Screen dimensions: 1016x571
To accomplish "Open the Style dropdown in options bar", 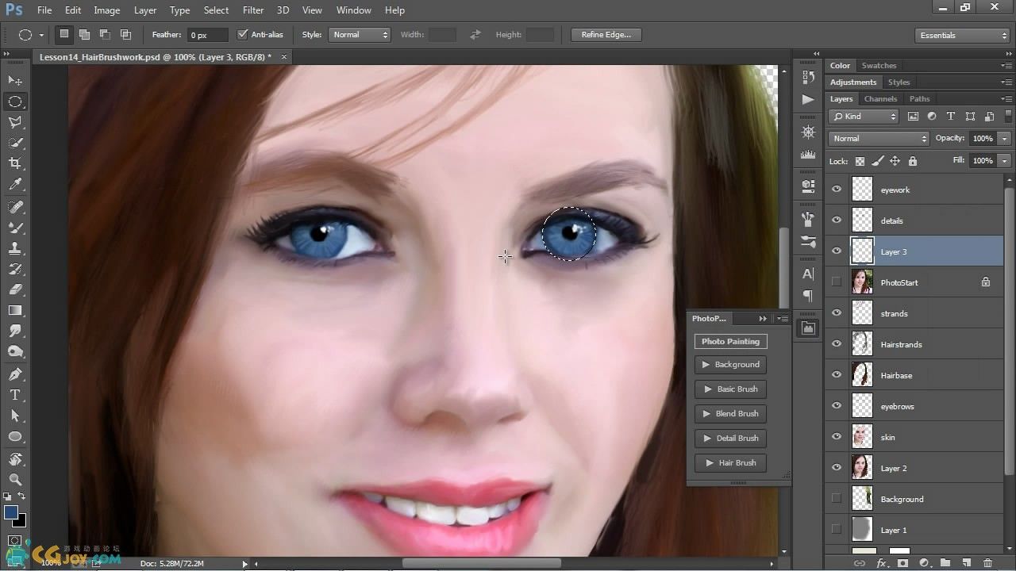I will [360, 35].
